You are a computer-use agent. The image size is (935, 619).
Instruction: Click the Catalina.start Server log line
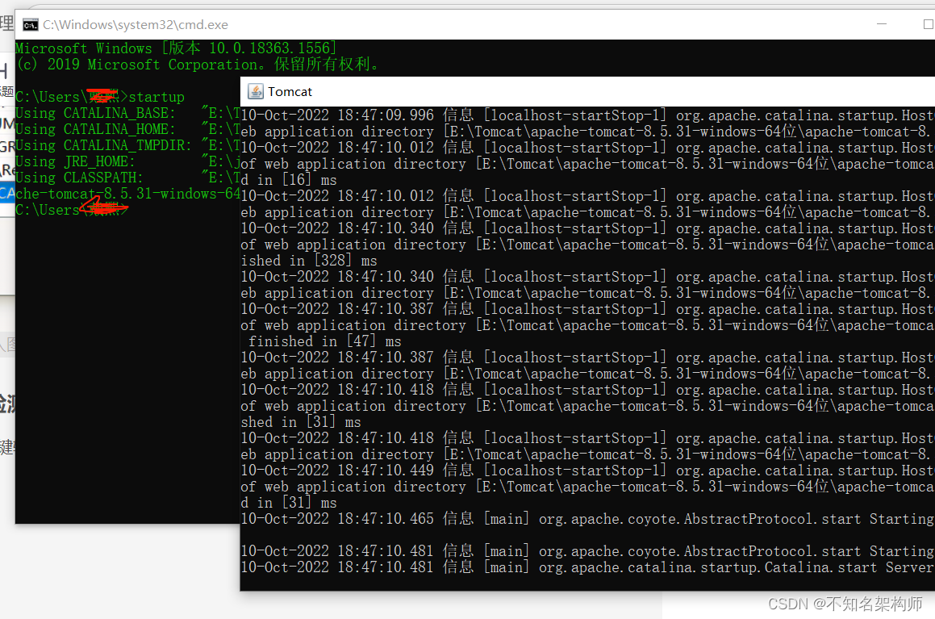587,567
